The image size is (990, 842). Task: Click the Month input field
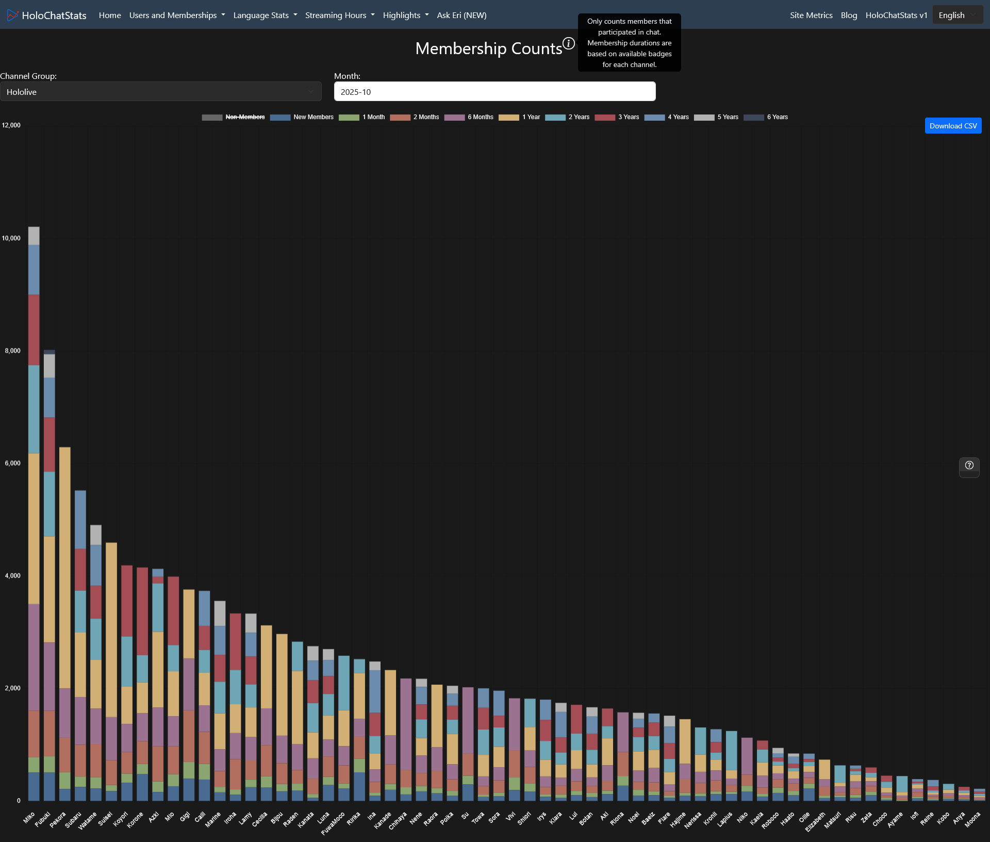point(494,92)
